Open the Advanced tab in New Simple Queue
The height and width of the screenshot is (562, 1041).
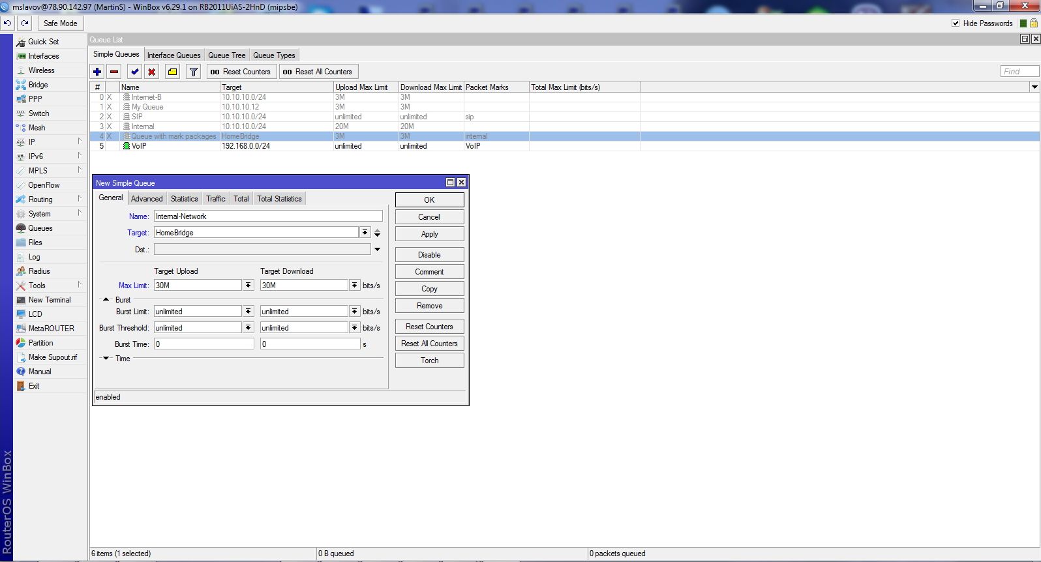pyautogui.click(x=147, y=199)
